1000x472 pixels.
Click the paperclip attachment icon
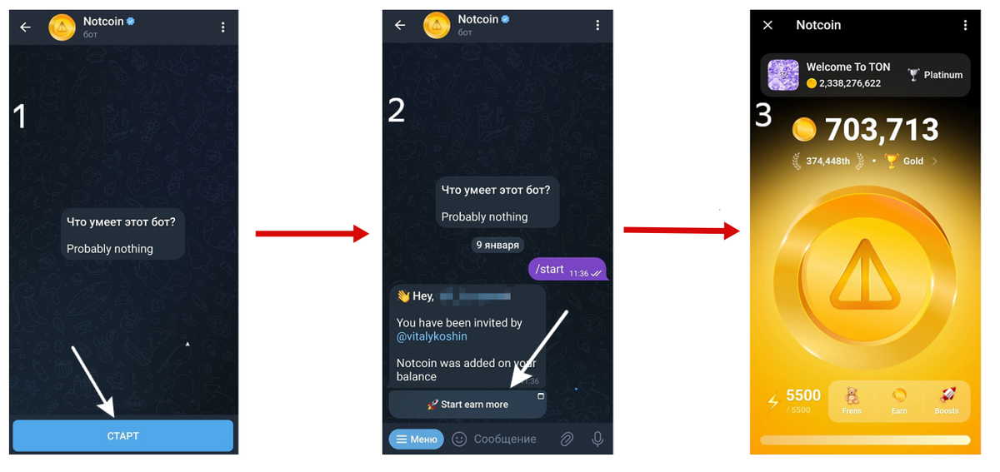567,439
